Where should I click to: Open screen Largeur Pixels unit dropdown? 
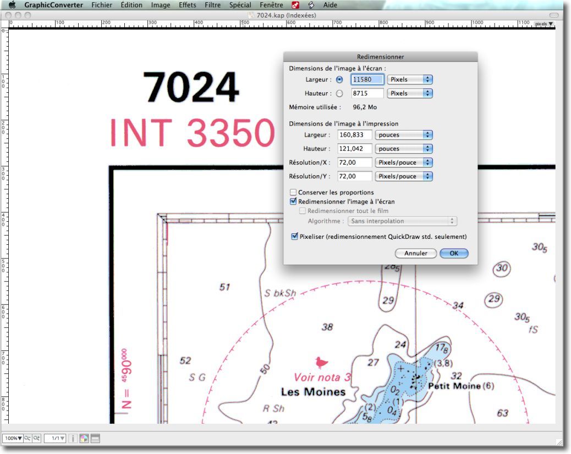pyautogui.click(x=410, y=80)
